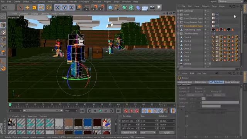Toggle the Autokeying button
Image resolution: width=247 pixels, height=139 pixels.
pyautogui.click(x=131, y=111)
